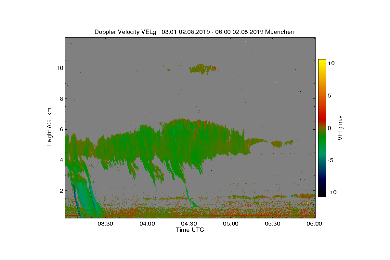Click the plot title 'Doppler Velocity VELg'
This screenshot has width=390, height=260.
125,32
